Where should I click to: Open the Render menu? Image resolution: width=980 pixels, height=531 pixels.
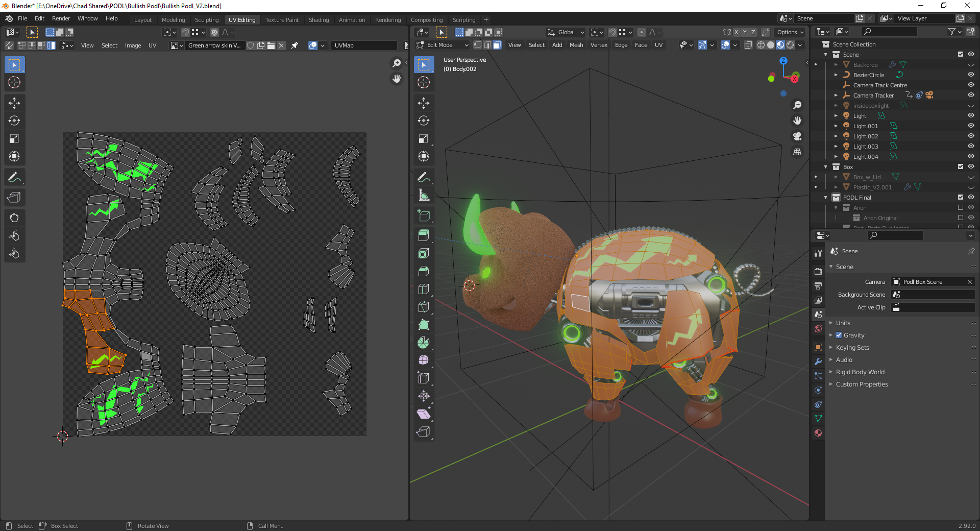[x=61, y=18]
